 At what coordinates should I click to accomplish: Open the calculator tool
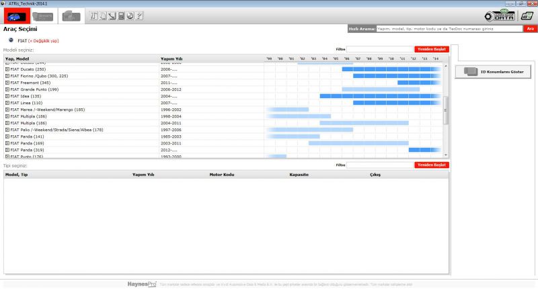121,15
